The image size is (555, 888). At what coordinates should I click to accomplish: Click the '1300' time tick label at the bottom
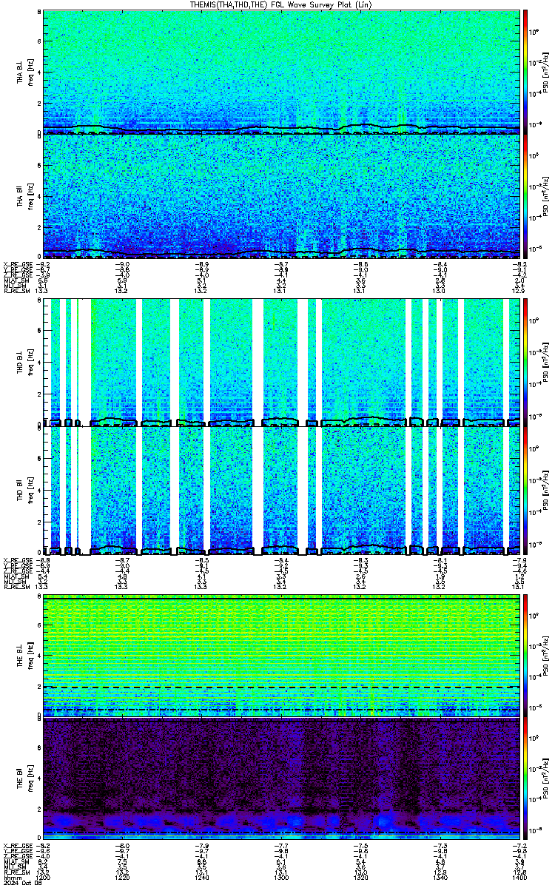coord(282,878)
